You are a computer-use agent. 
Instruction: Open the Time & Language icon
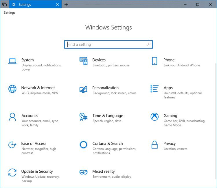(x=83, y=117)
